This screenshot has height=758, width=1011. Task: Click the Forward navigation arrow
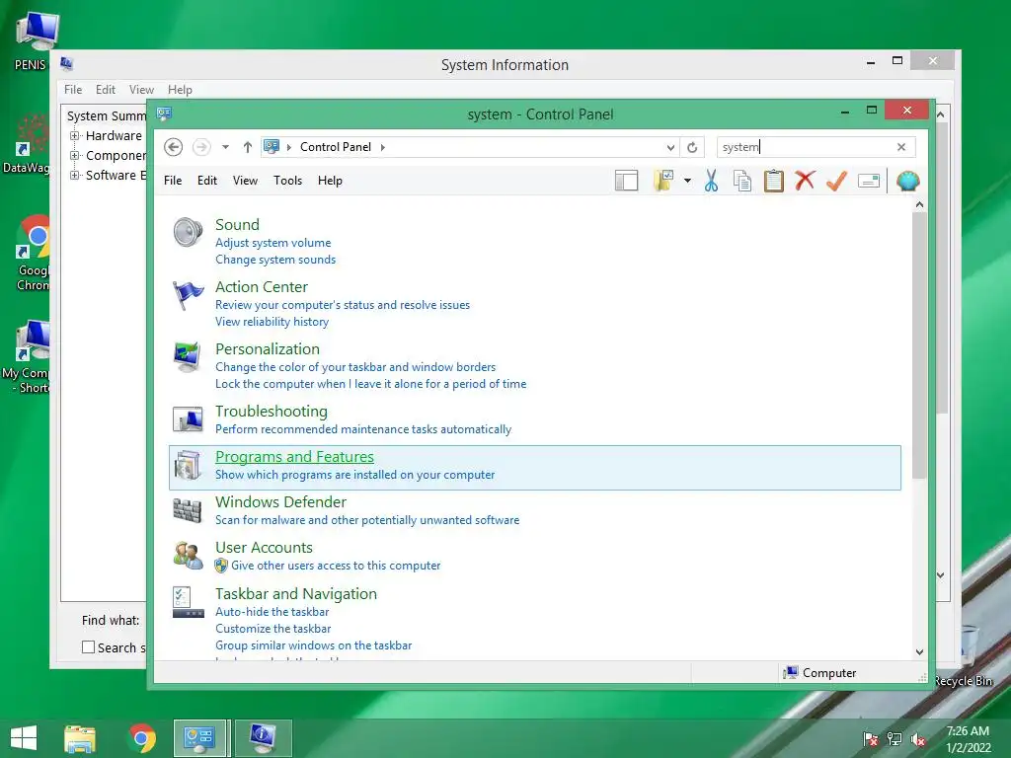click(201, 147)
